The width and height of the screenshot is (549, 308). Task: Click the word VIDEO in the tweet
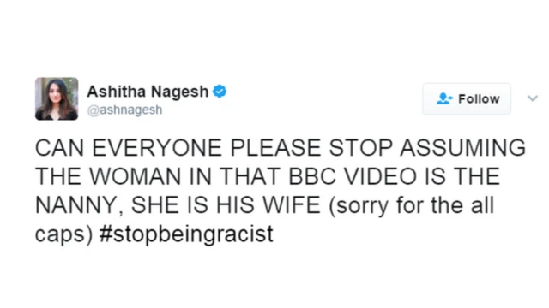379,176
